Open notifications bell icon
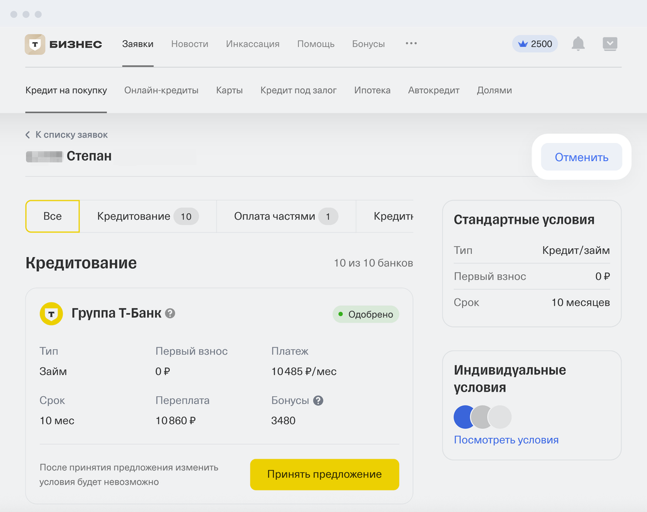This screenshot has width=647, height=512. tap(578, 44)
